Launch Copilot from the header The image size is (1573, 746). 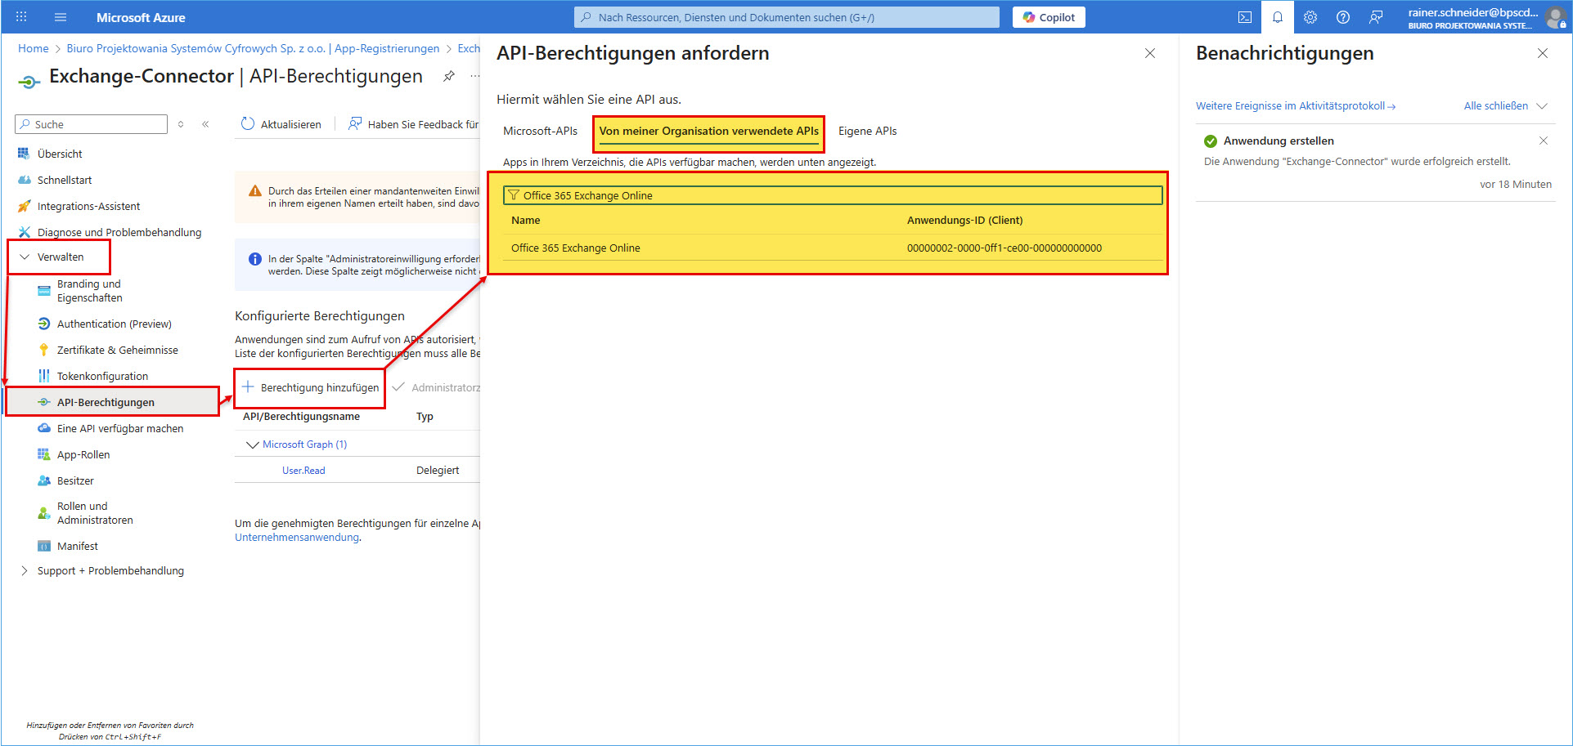(1049, 17)
